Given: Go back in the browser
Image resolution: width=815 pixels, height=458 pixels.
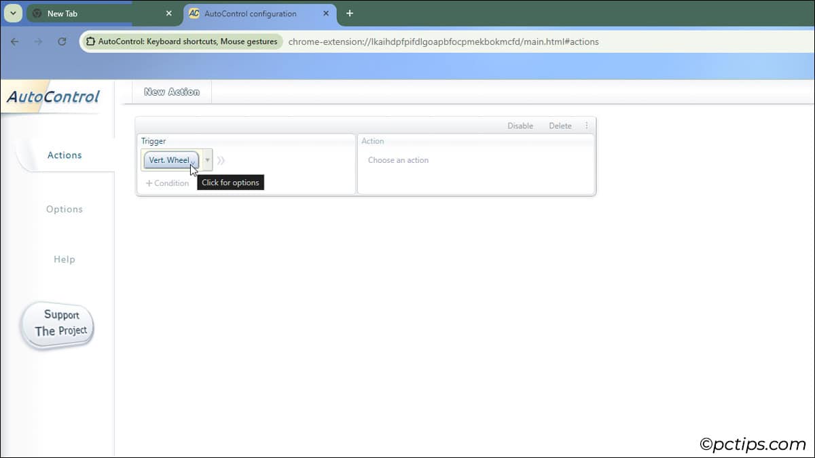Looking at the screenshot, I should (15, 41).
